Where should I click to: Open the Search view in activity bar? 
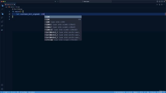tap(2, 9)
